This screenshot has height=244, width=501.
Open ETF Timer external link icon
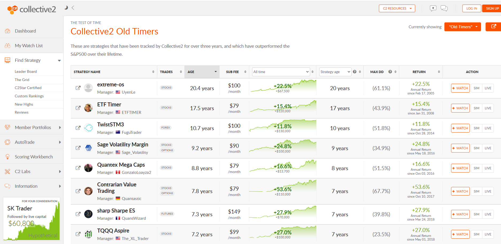(78, 108)
